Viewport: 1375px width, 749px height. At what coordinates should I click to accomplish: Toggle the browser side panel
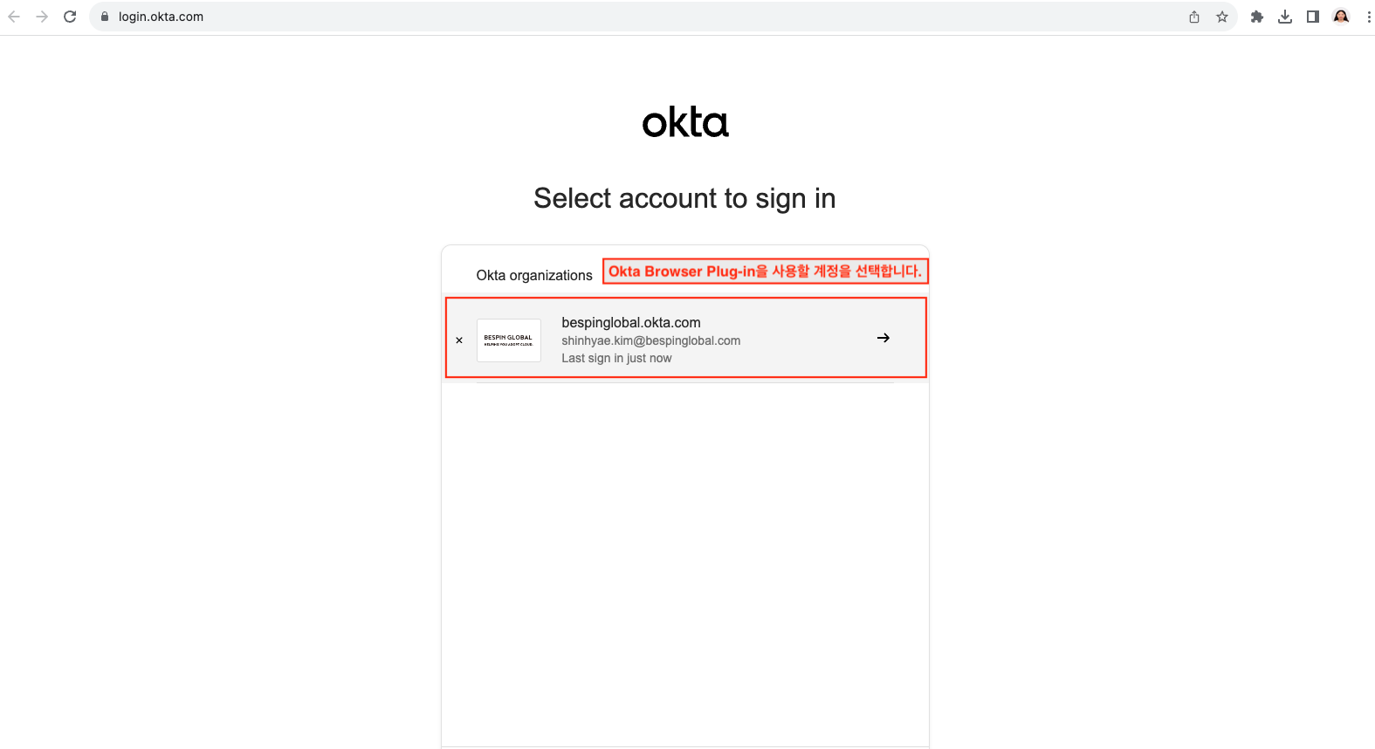click(x=1313, y=17)
